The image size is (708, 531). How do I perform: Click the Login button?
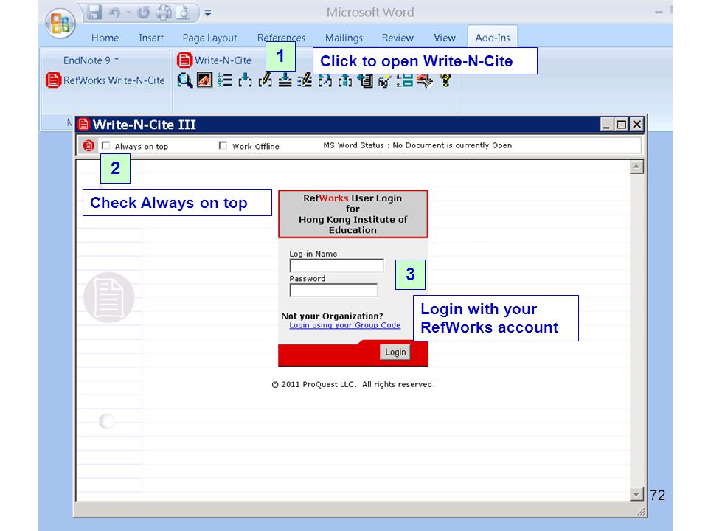coord(395,353)
